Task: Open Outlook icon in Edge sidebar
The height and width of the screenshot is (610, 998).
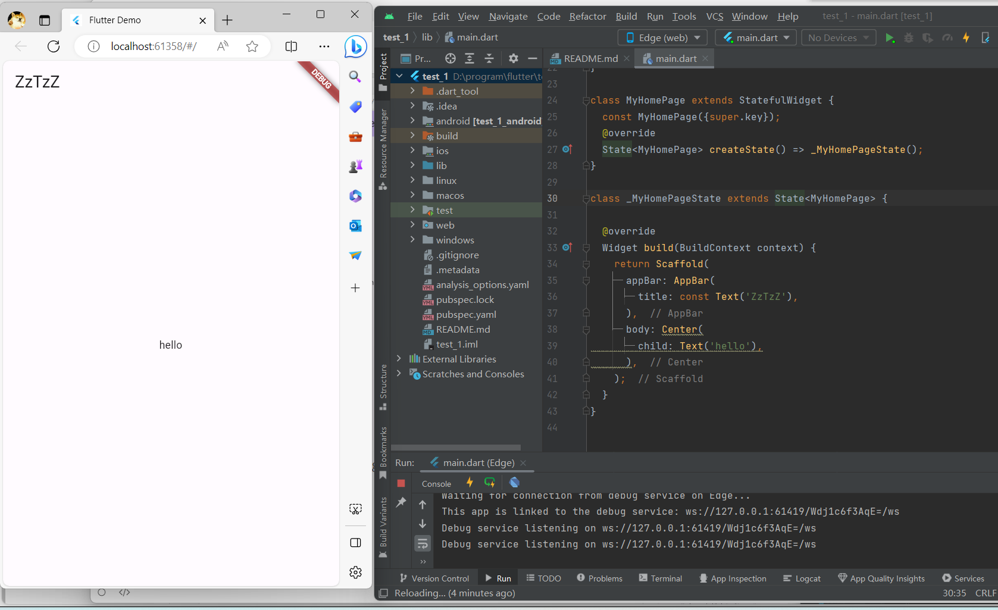Action: [x=355, y=226]
